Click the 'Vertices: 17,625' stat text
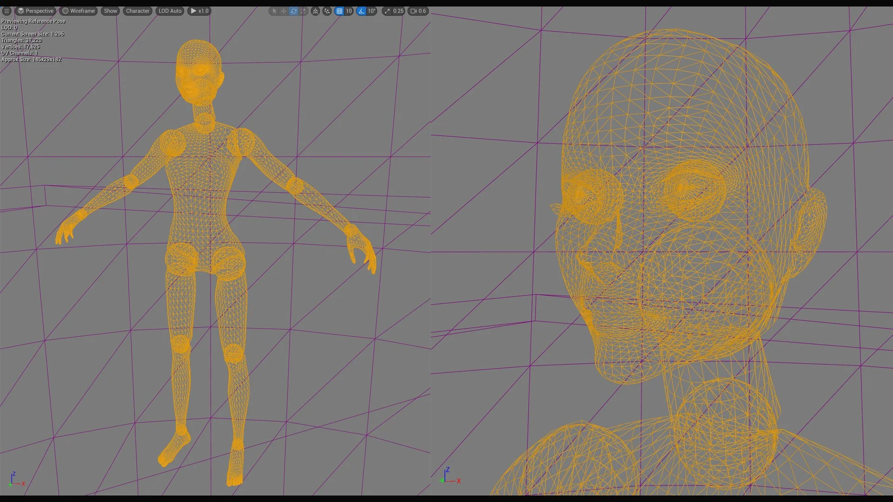 pyautogui.click(x=20, y=47)
